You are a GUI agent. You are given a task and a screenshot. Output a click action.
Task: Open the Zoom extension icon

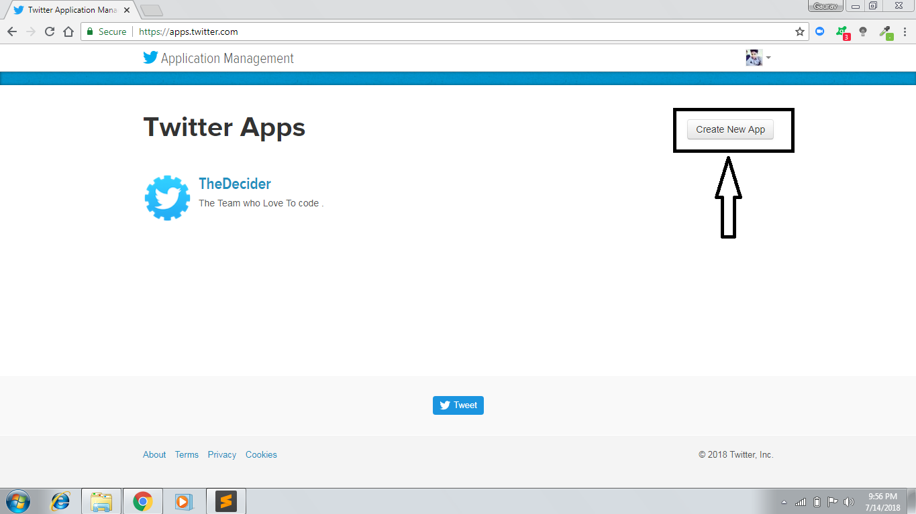(819, 31)
